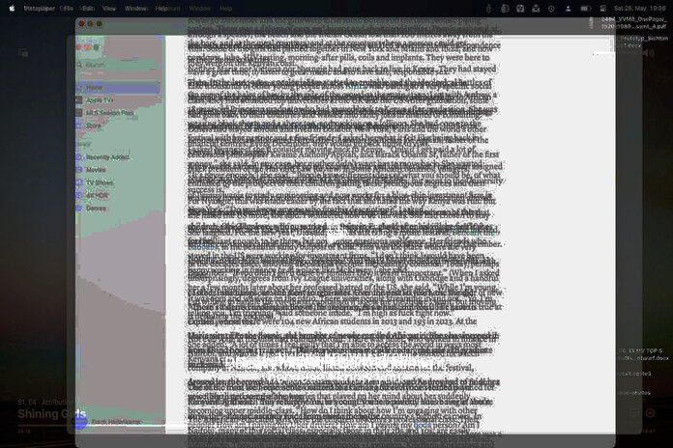Screen dimensions: 673x448
Task: Open Store in the TV sidebar
Action: (x=119, y=126)
